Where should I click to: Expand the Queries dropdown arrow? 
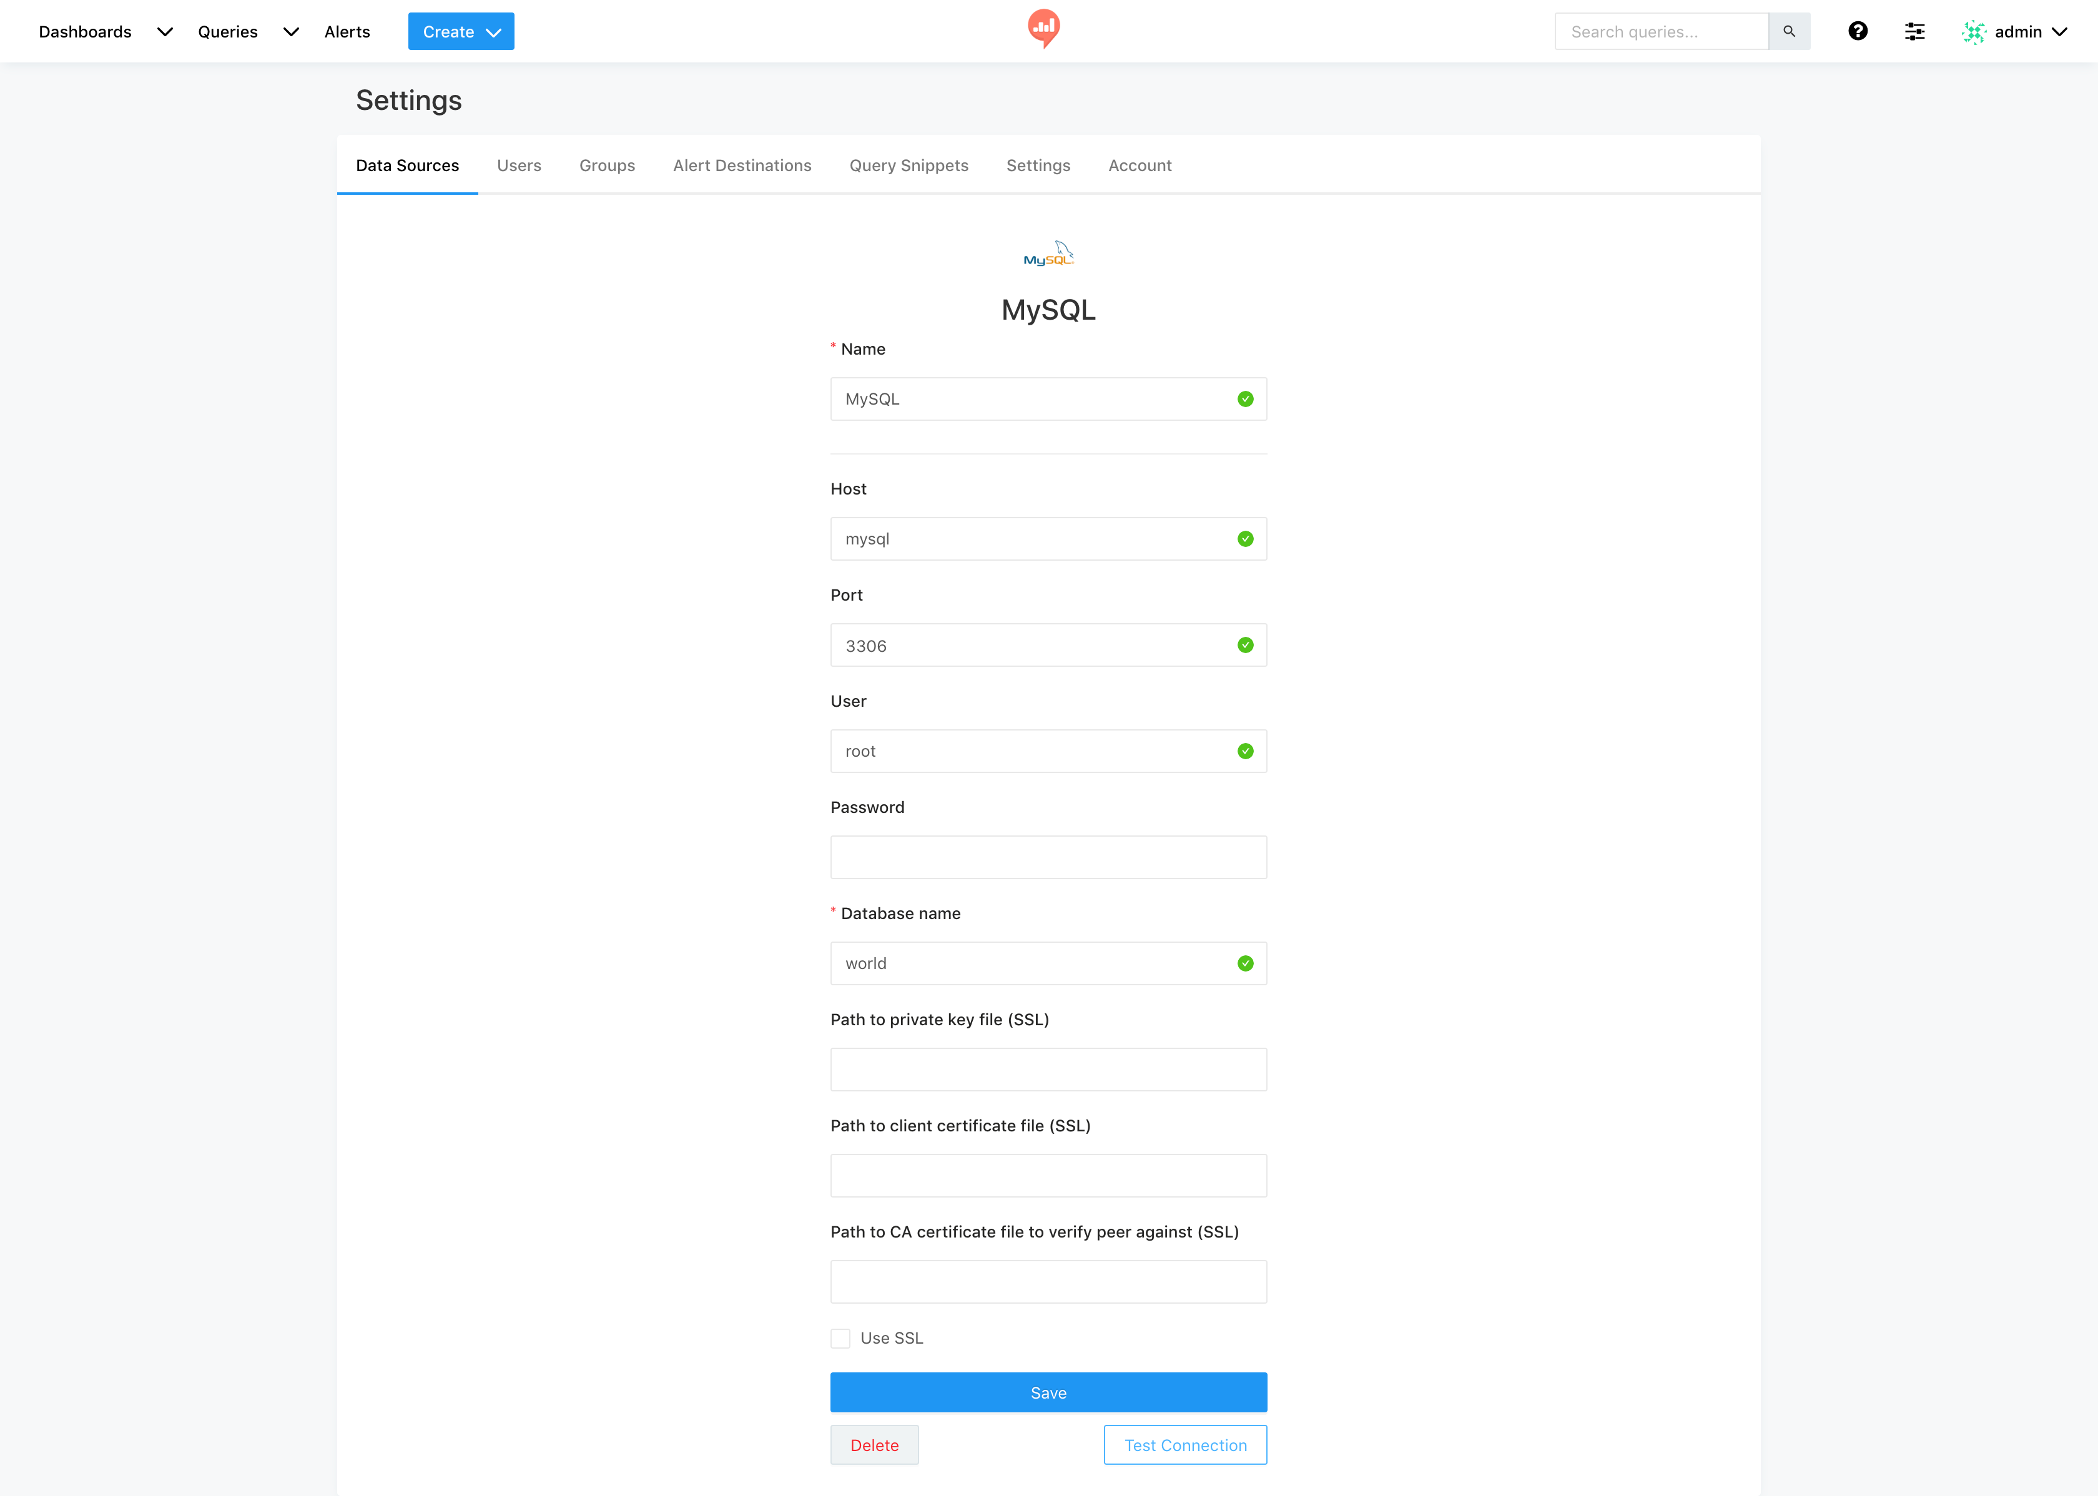coord(291,32)
